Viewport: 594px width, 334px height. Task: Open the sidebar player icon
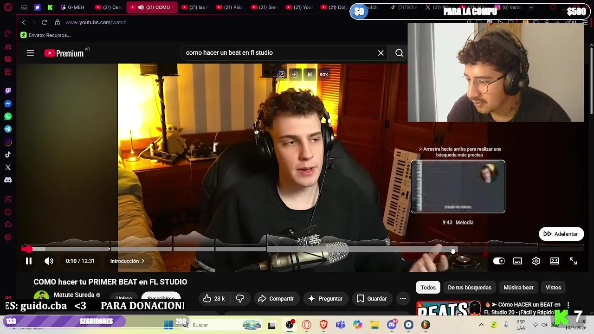click(x=8, y=199)
